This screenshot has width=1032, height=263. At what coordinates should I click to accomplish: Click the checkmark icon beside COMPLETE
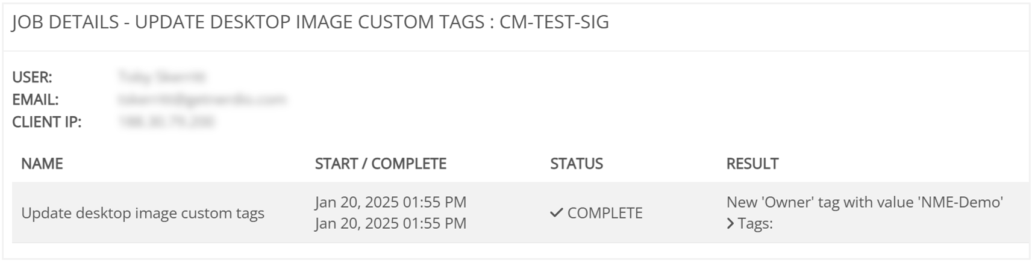tap(556, 212)
